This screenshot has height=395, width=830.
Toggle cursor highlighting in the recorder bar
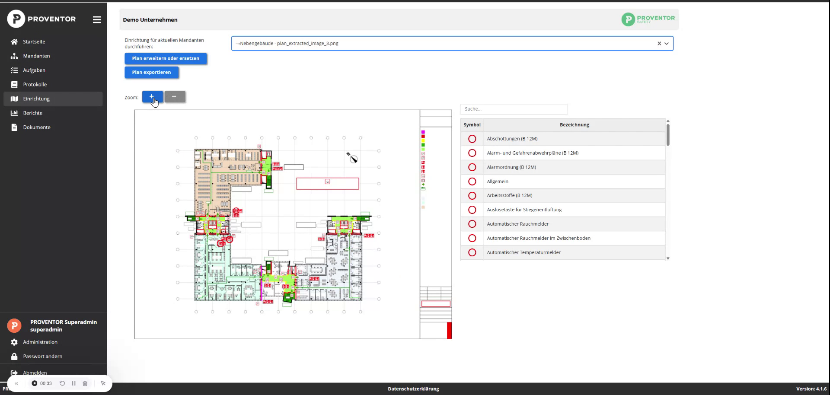click(x=103, y=383)
